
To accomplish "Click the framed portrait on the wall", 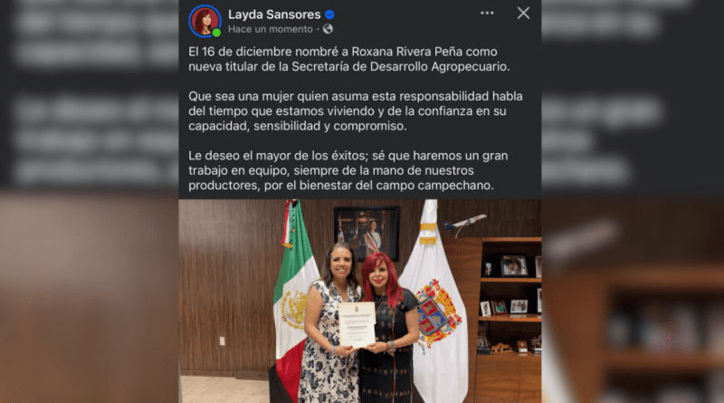I will 367,234.
